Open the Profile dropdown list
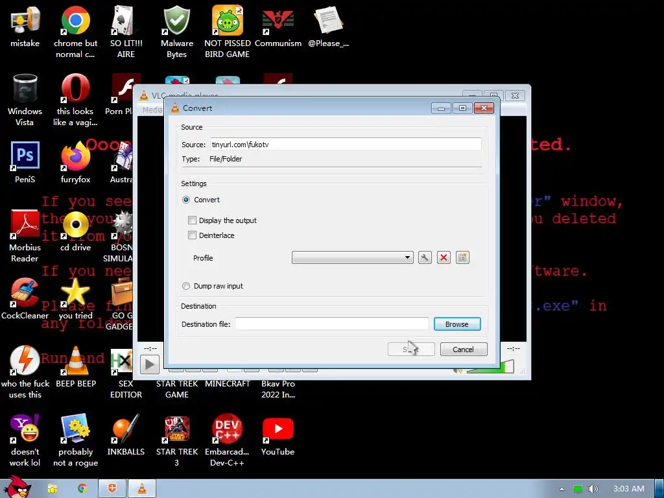 352,257
